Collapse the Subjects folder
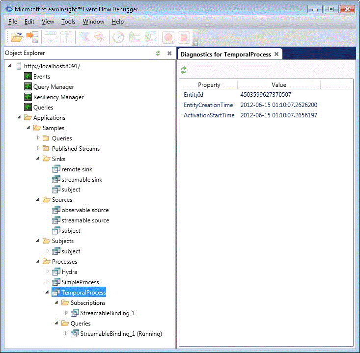The height and width of the screenshot is (353, 360). pyautogui.click(x=38, y=241)
